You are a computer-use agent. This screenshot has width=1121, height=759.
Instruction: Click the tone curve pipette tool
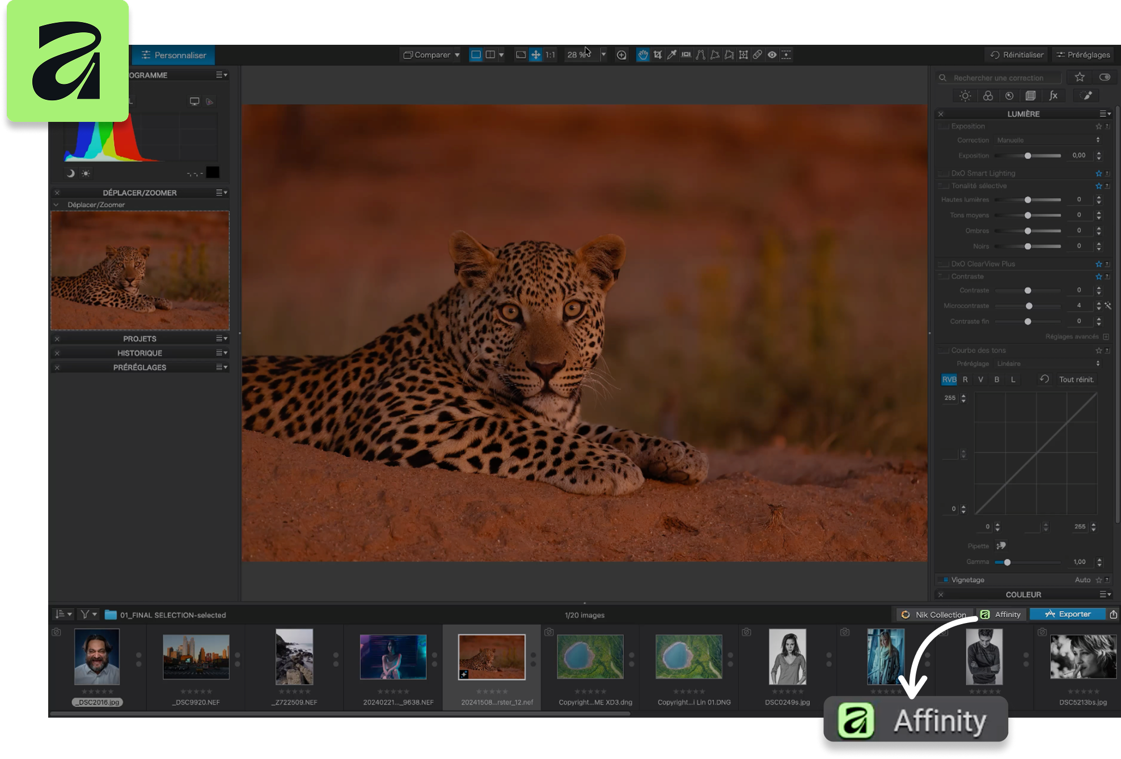click(1001, 546)
